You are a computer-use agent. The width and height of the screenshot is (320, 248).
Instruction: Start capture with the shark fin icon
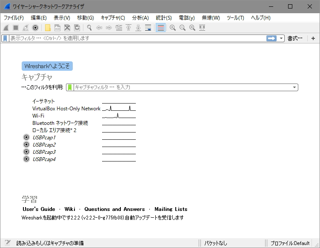pyautogui.click(x=6, y=28)
